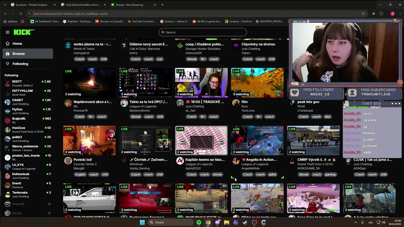The image size is (404, 227).
Task: Open site info icon left of URL
Action: point(29,14)
